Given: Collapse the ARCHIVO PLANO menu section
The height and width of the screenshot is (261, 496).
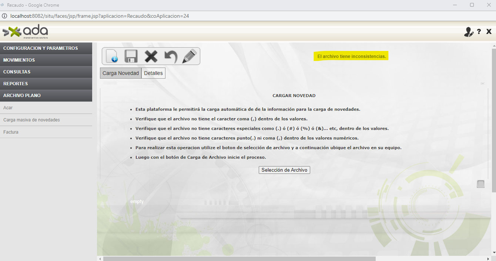Looking at the screenshot, I should click(46, 96).
